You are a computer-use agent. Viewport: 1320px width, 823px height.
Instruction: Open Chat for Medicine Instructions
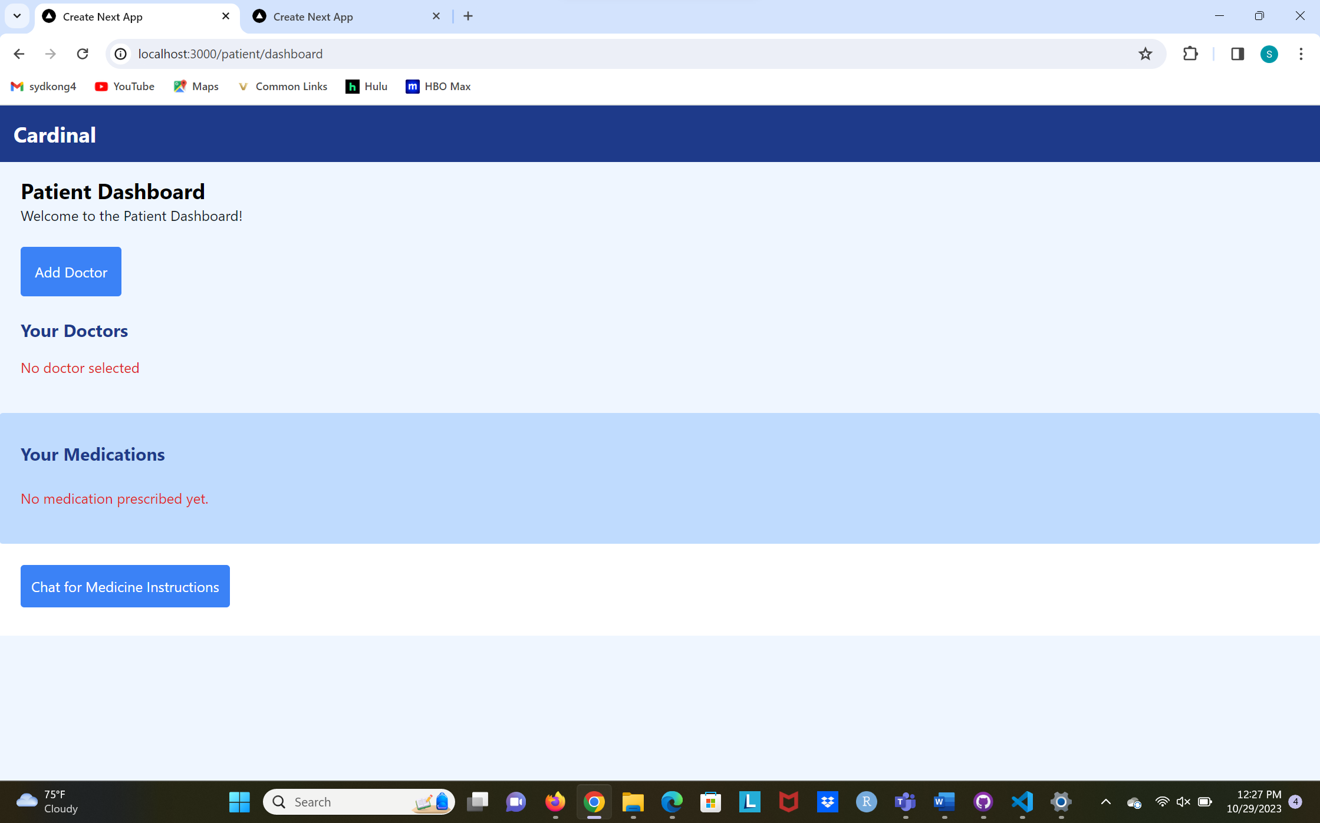coord(125,586)
